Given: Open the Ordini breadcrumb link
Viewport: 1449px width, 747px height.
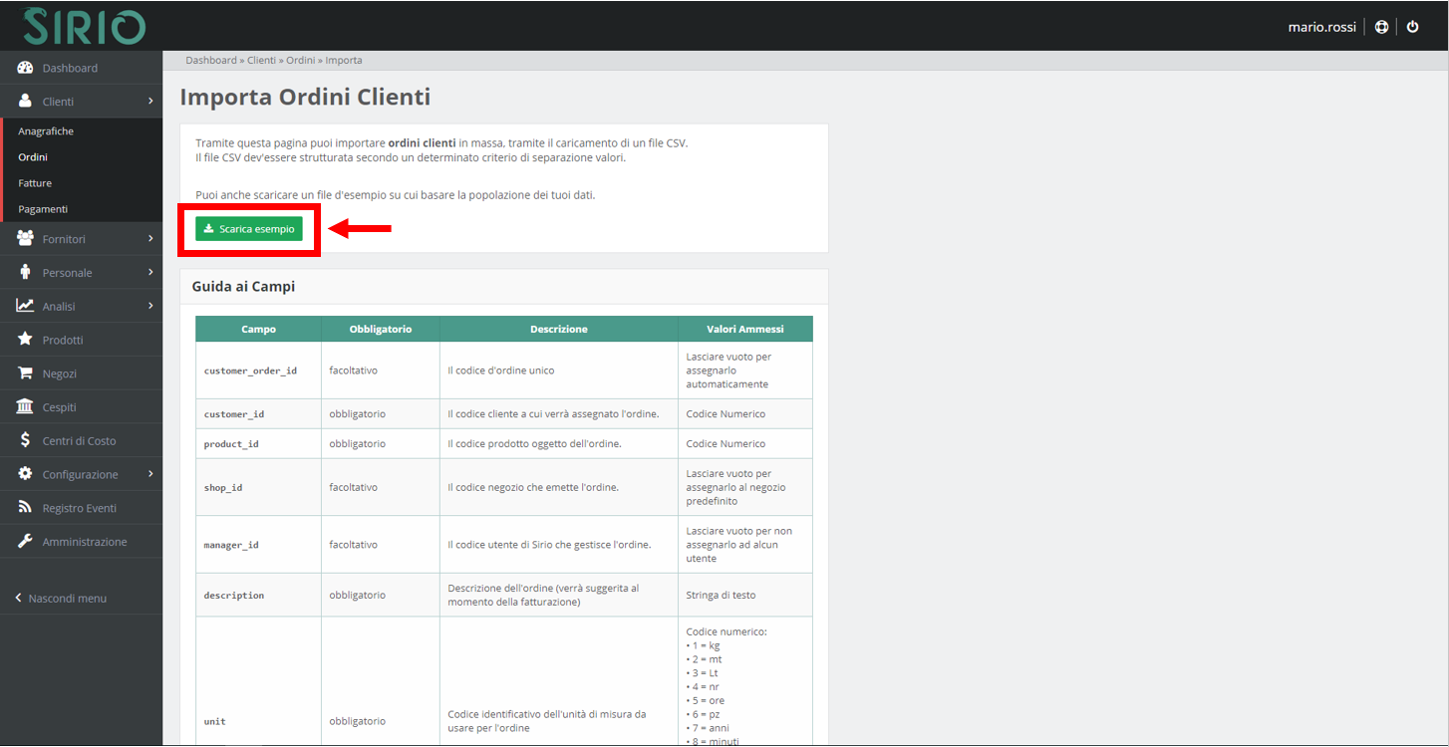Looking at the screenshot, I should click(301, 60).
